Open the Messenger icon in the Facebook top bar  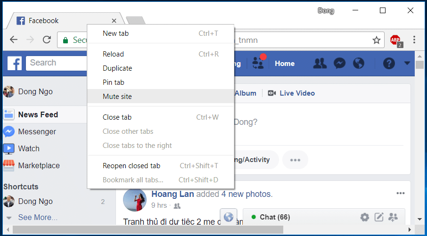pyautogui.click(x=339, y=63)
